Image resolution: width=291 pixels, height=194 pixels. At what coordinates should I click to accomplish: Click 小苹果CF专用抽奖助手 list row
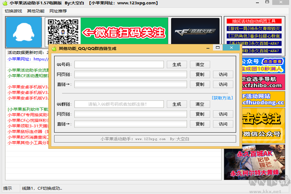pyautogui.click(x=28, y=115)
